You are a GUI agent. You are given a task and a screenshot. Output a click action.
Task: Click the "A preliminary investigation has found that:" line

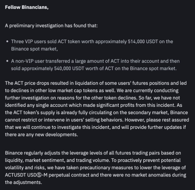pos(51,26)
